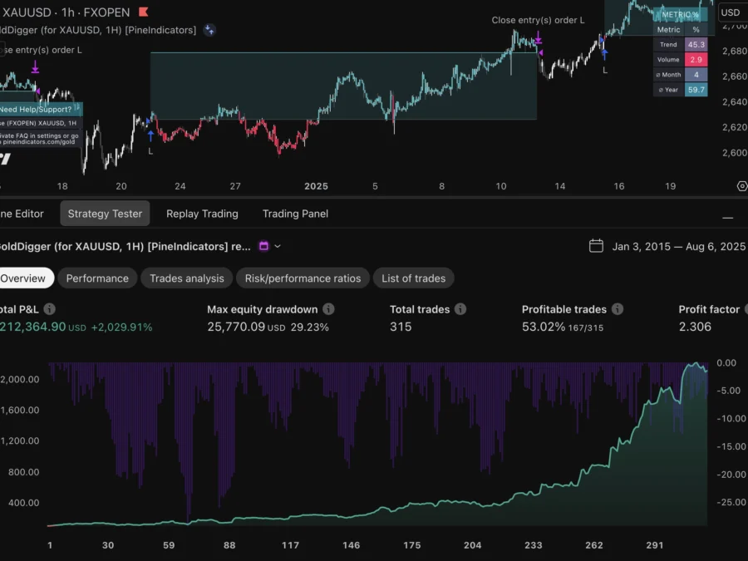748x561 pixels.
Task: Show info for Profitable trades
Action: (618, 309)
